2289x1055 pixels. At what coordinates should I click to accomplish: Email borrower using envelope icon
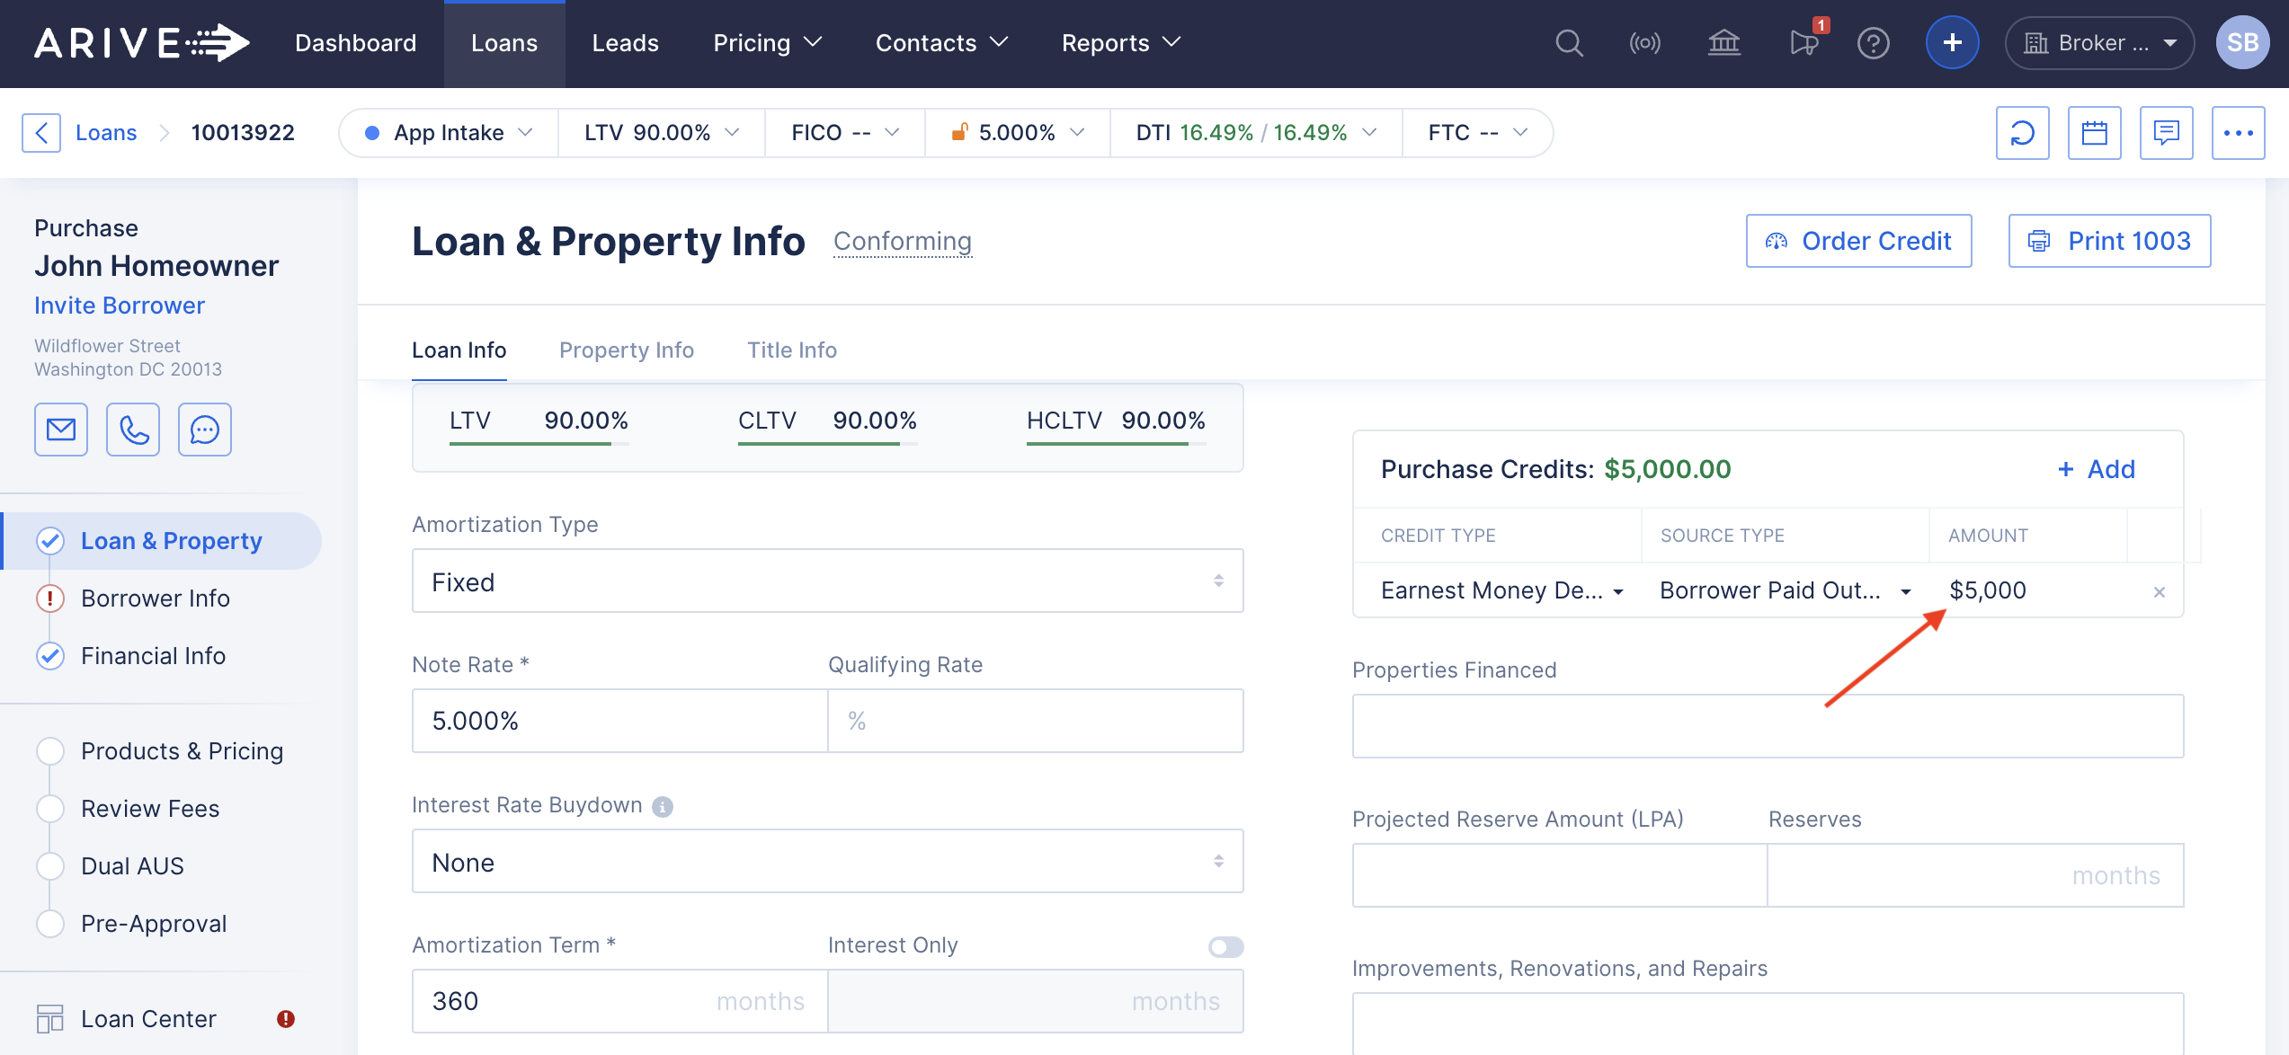[x=61, y=430]
